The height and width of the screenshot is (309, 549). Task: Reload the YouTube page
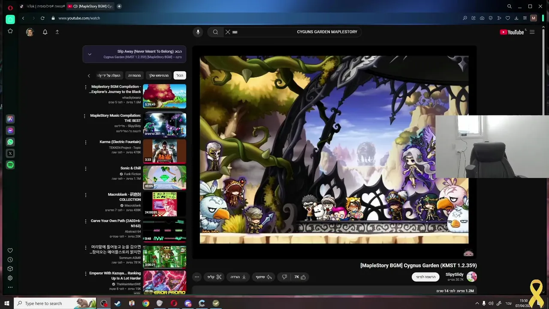click(x=42, y=18)
